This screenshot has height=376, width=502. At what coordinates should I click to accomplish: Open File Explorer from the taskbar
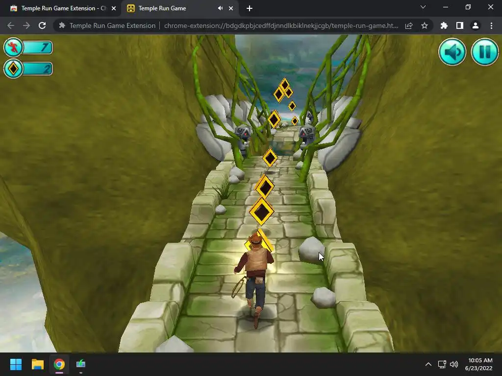pyautogui.click(x=37, y=364)
